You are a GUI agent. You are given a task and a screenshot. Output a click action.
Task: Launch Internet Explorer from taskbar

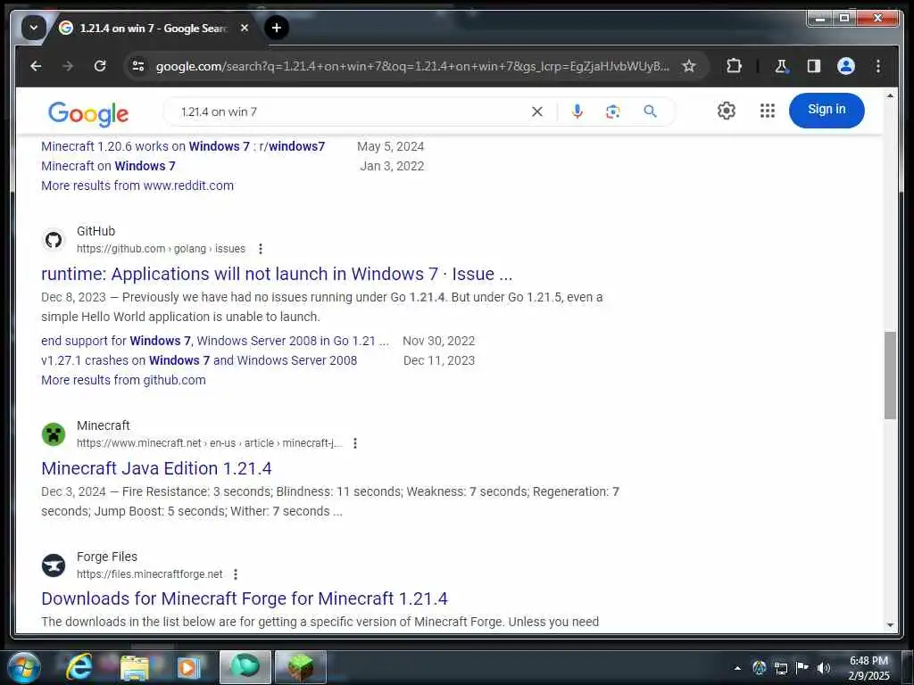click(x=79, y=667)
